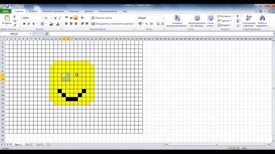Increase decimal places icon
Image resolution: width=275 pixels, height=154 pixels.
[x=158, y=24]
